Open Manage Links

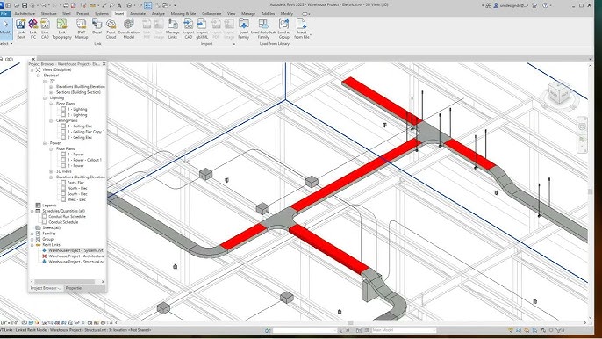pos(173,29)
